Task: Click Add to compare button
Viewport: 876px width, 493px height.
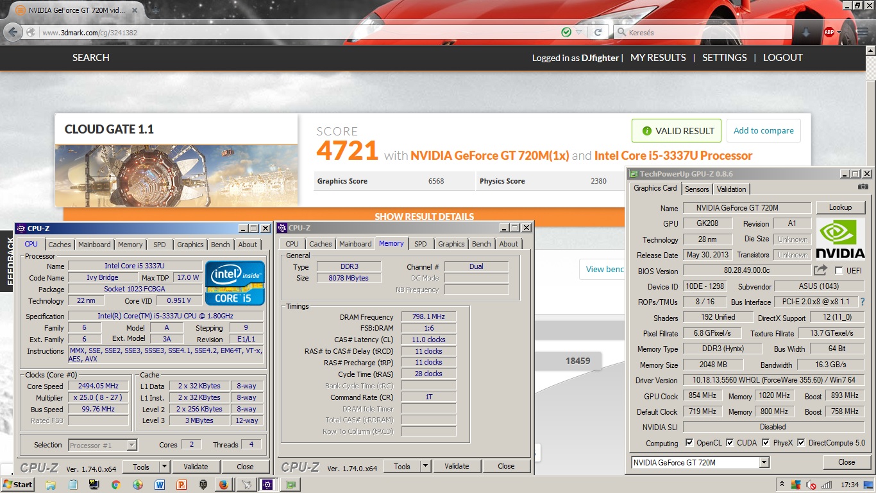Action: click(763, 130)
